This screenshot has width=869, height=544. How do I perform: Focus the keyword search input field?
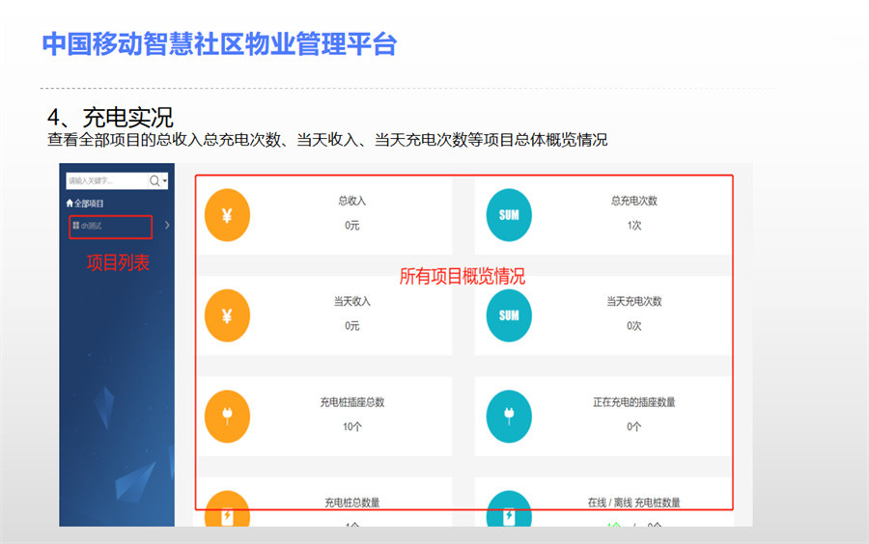[107, 181]
